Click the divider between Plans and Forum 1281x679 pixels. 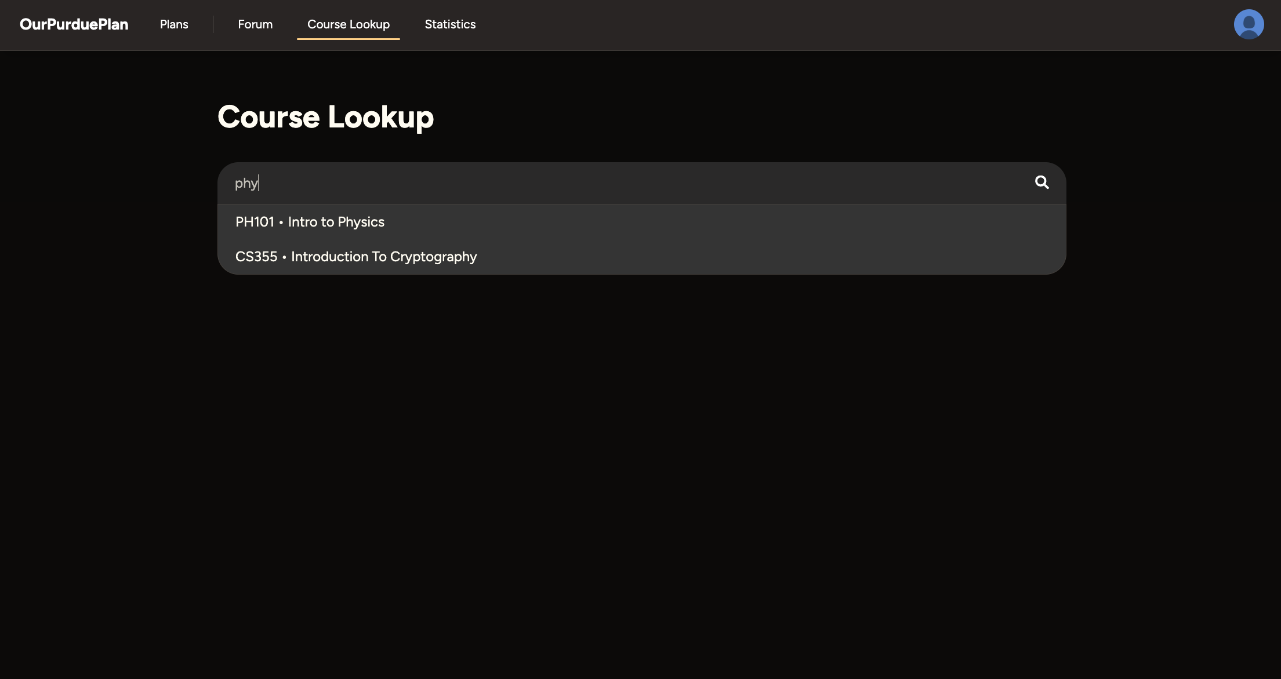coord(213,24)
